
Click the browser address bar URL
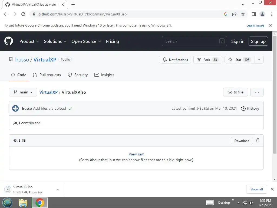83,14
